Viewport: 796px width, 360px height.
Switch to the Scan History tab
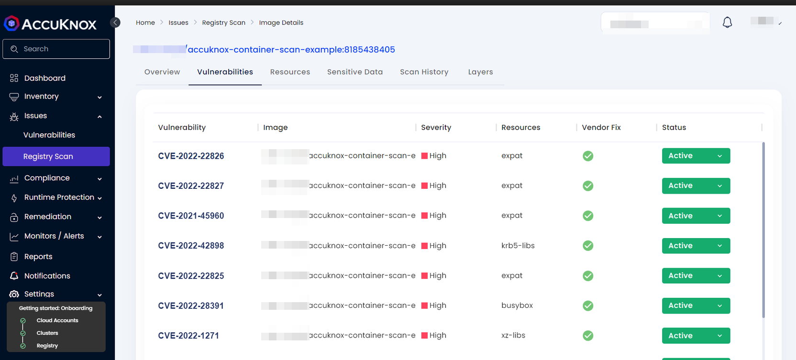pos(424,72)
